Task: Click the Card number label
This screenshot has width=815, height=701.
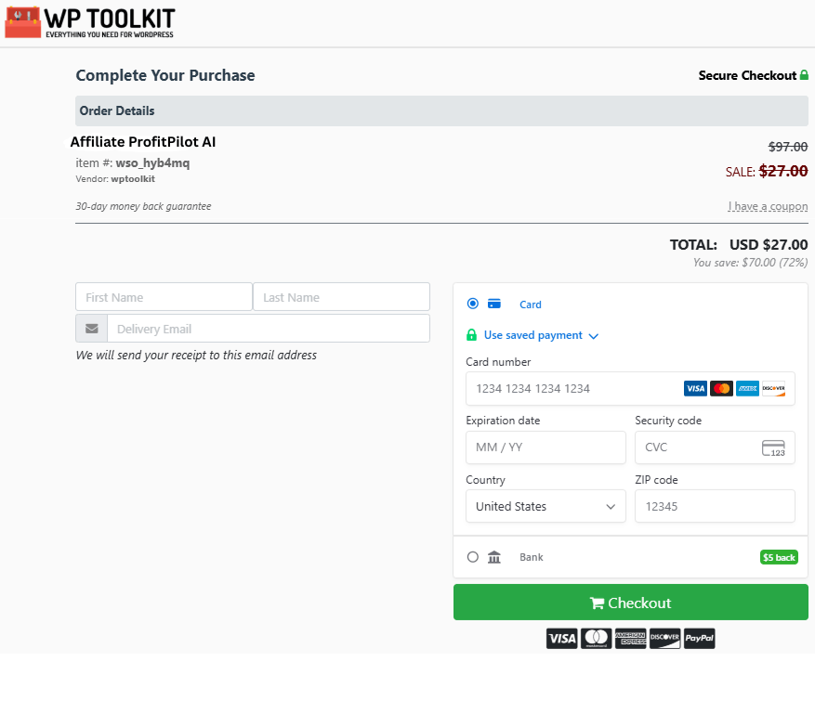Action: 498,362
